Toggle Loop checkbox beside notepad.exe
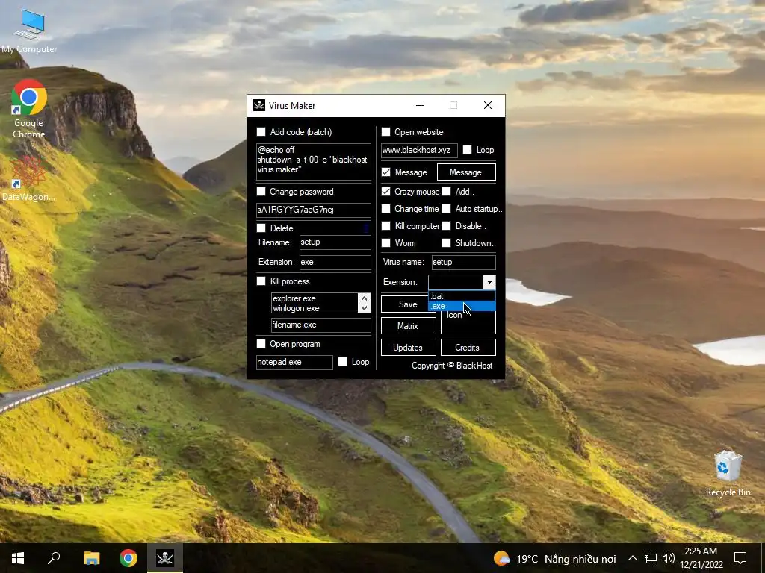This screenshot has height=573, width=765. tap(342, 362)
